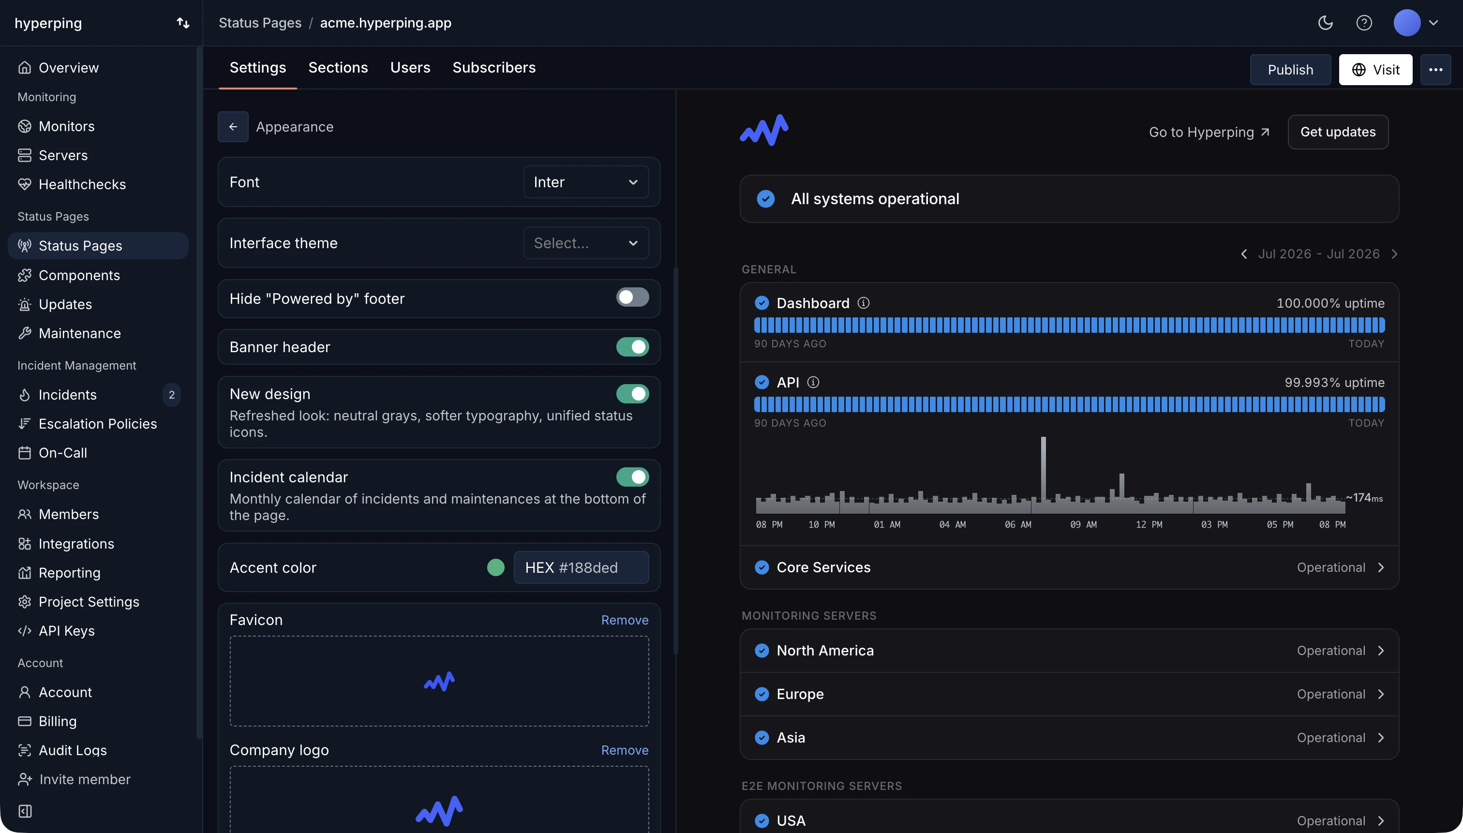Click the Incidents count badge 2
The height and width of the screenshot is (833, 1463).
[x=172, y=395]
